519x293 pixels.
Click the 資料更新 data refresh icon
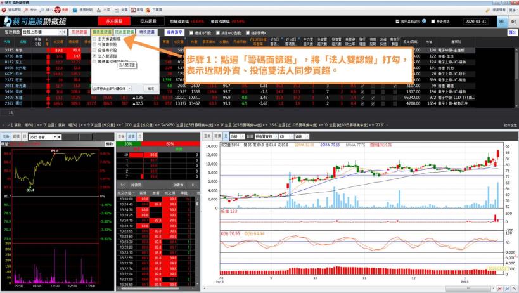(x=4, y=10)
